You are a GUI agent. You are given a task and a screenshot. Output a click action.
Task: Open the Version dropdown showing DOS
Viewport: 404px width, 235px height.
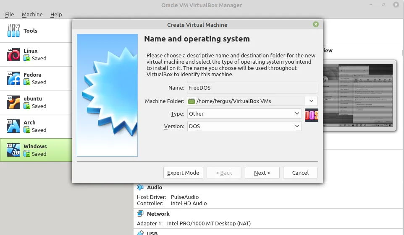tap(297, 126)
